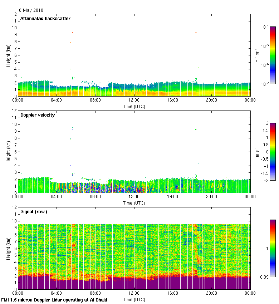This screenshot has width=279, height=304.
Task: Click the Doppler velocity colorbar
Action: (273, 152)
